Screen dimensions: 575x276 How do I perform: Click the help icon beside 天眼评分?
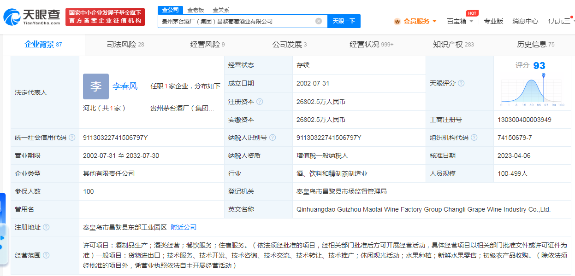[x=461, y=83]
